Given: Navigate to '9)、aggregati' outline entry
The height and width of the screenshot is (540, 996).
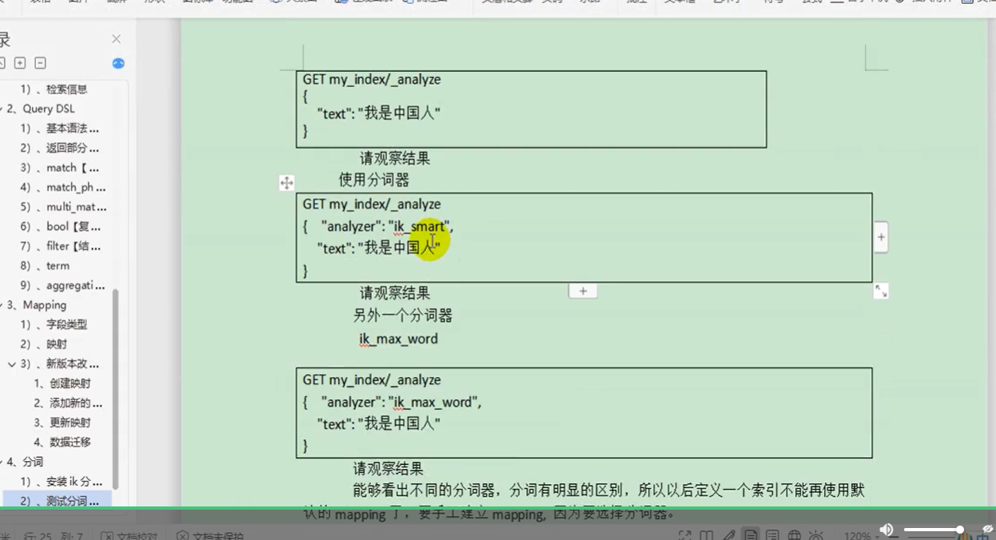Looking at the screenshot, I should click(x=62, y=285).
